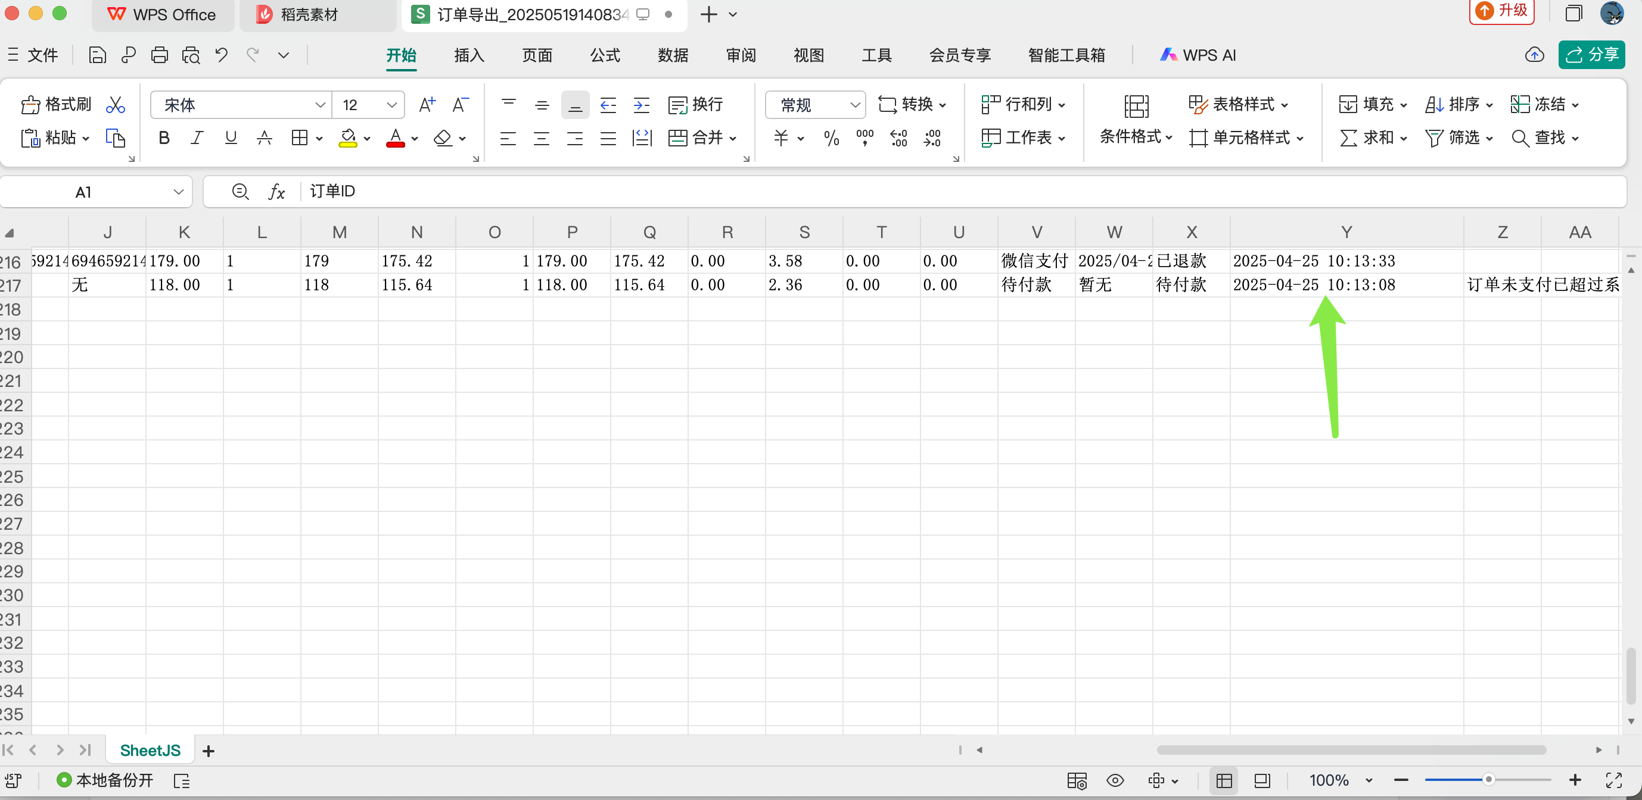
Task: Increase decimal places icon
Action: [x=899, y=137]
